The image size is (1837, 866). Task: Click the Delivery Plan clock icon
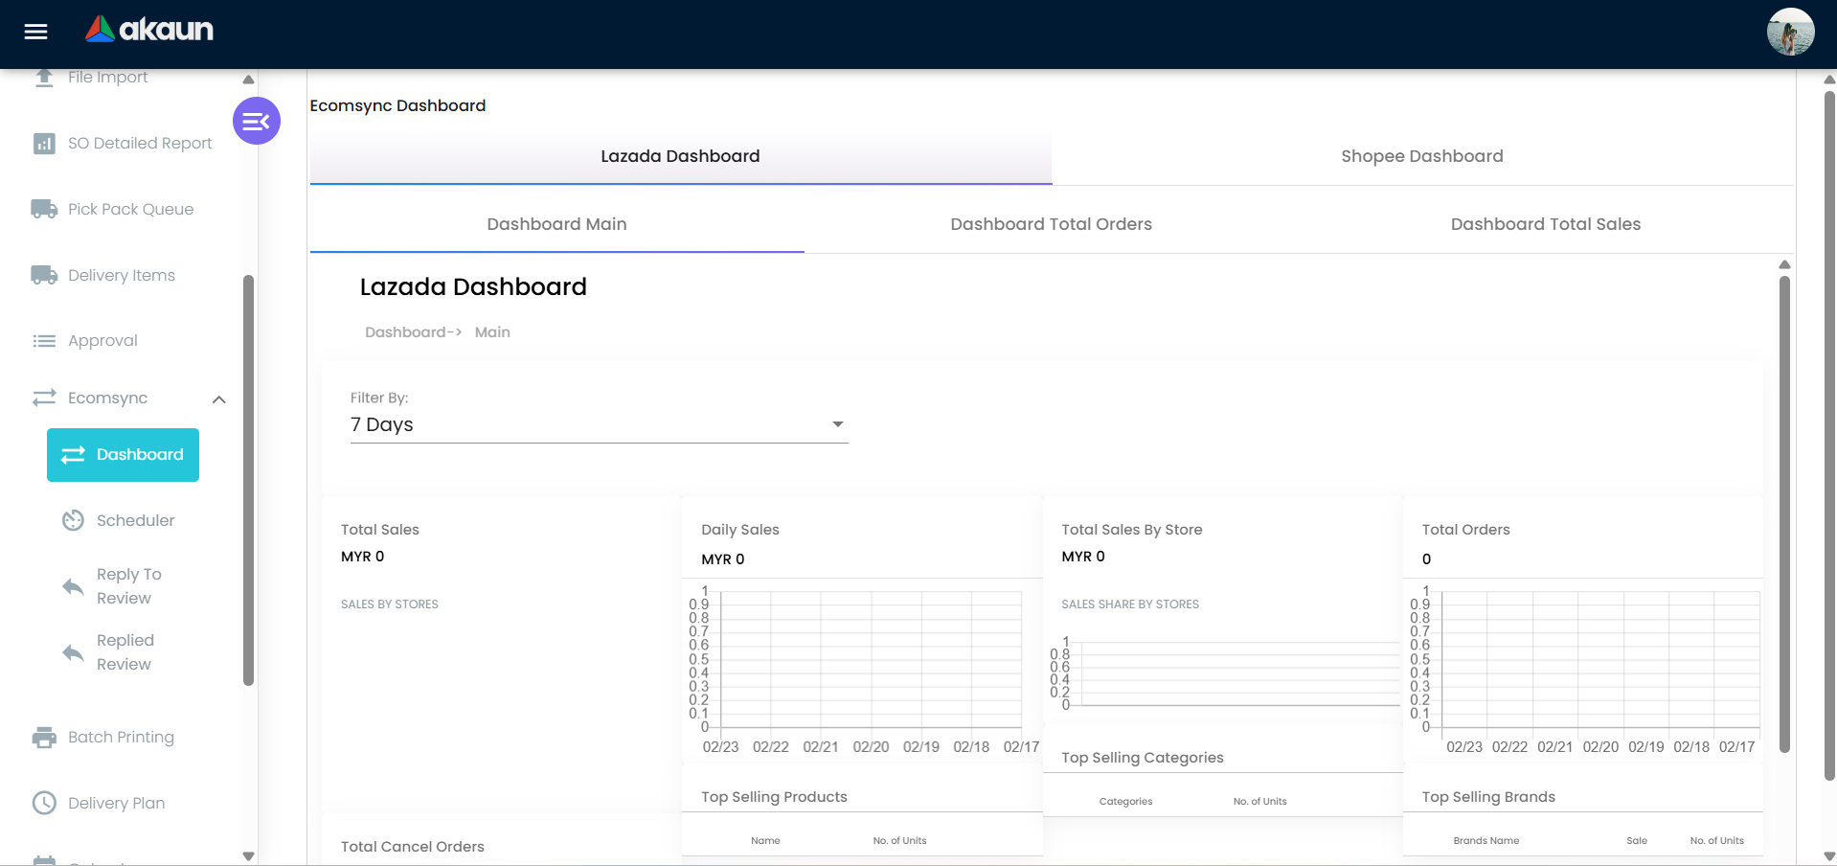click(44, 803)
